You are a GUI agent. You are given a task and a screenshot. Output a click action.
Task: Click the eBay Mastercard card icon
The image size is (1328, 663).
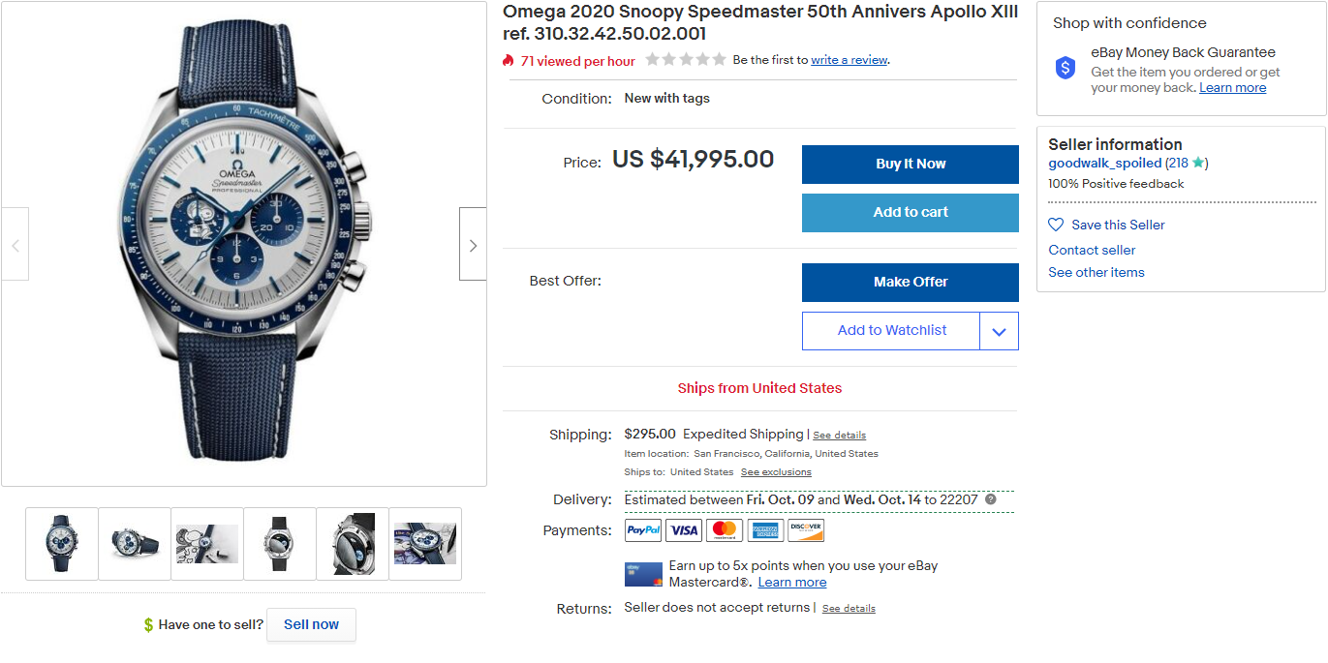click(643, 574)
